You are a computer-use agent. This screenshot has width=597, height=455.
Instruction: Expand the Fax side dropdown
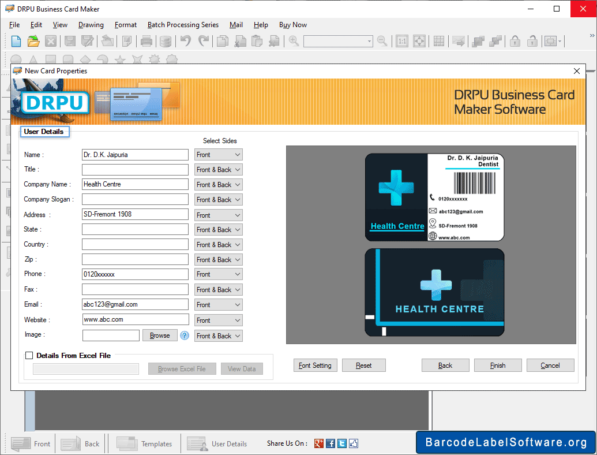point(218,290)
